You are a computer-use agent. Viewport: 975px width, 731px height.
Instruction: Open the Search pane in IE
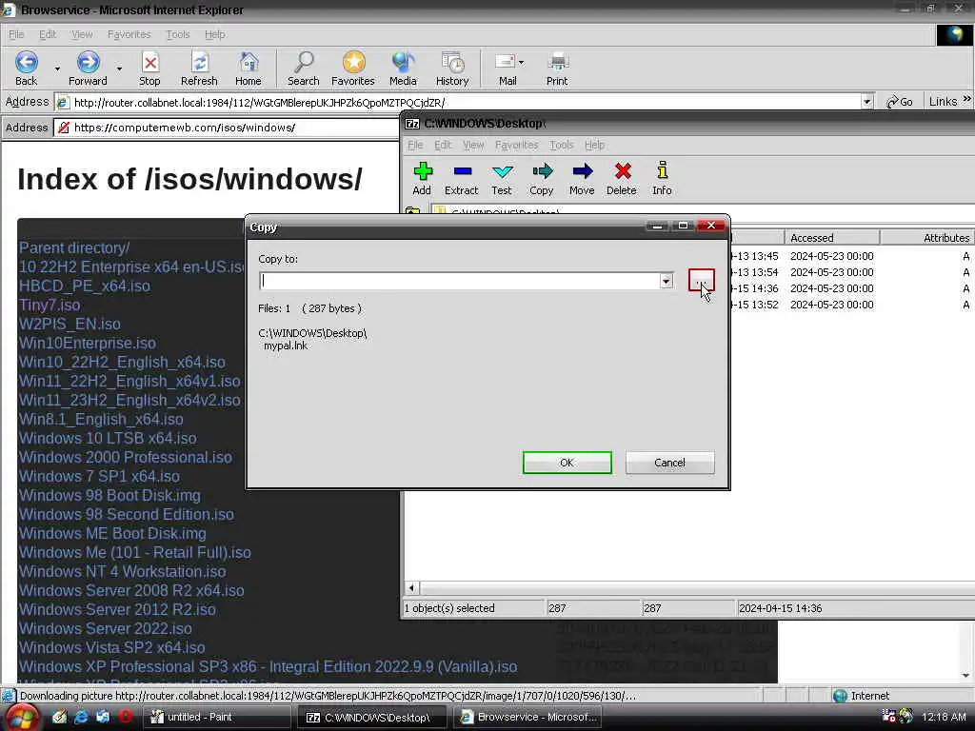pyautogui.click(x=304, y=69)
